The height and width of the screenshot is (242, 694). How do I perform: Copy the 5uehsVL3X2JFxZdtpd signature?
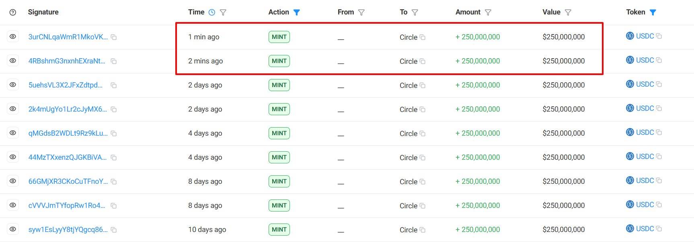click(114, 85)
